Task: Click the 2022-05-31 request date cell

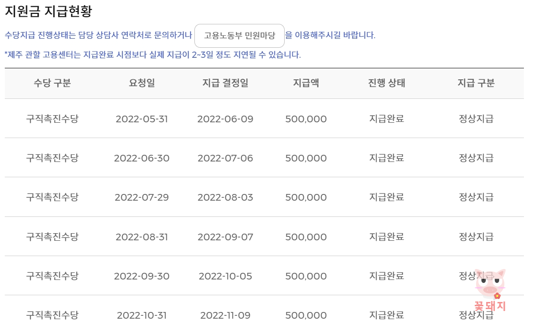Action: [142, 119]
